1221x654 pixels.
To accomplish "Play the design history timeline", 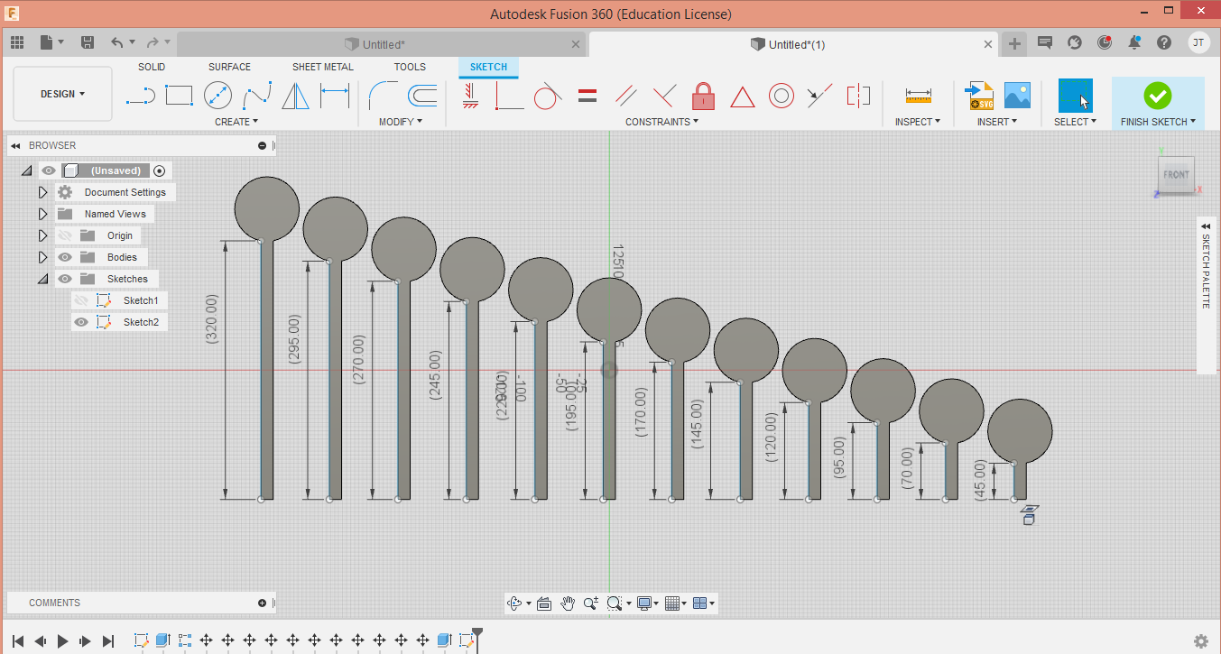I will tap(63, 641).
